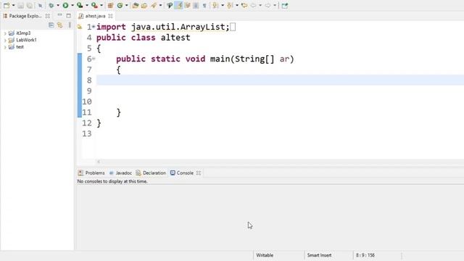Toggle Show Whitespace Characters icon
The image size is (464, 261).
204,5
